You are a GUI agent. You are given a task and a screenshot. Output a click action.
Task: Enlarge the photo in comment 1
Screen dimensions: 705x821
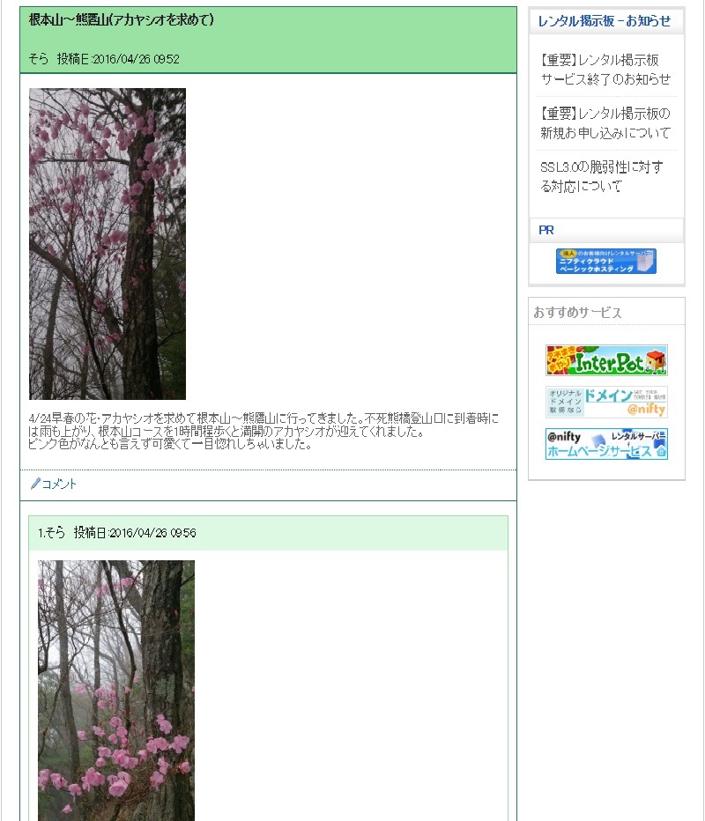(116, 691)
